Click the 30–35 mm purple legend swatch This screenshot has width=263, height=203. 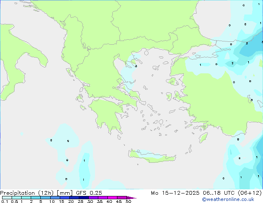click(x=93, y=198)
